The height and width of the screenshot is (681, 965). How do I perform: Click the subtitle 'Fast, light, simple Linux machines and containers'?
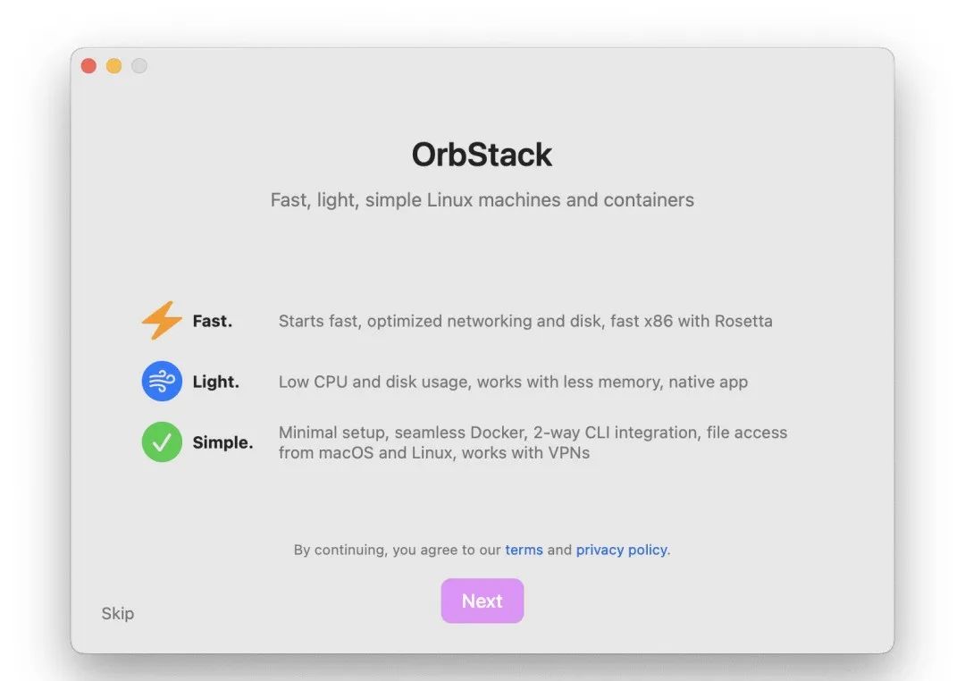pyautogui.click(x=482, y=200)
